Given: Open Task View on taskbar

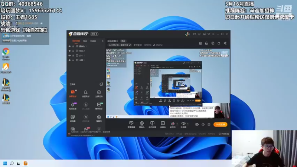Looking at the screenshot, I should [x=18, y=163].
